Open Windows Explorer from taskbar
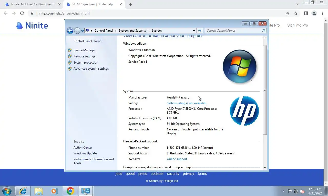 39,191
